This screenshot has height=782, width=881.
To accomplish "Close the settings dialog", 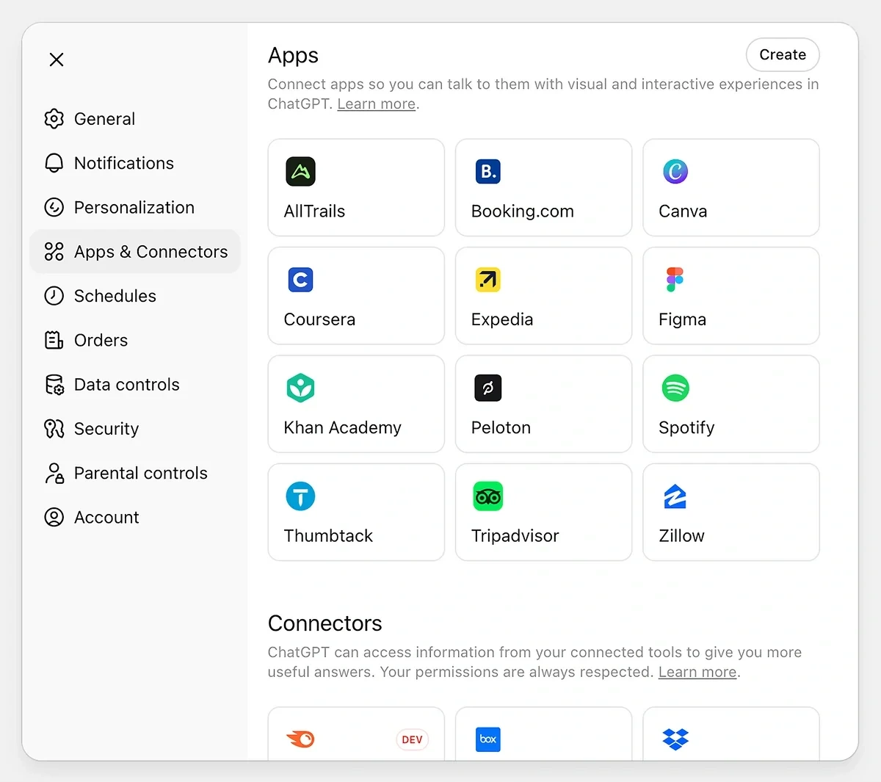I will pos(57,59).
